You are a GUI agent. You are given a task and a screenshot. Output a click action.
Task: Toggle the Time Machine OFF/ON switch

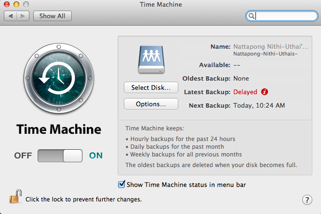coord(60,156)
